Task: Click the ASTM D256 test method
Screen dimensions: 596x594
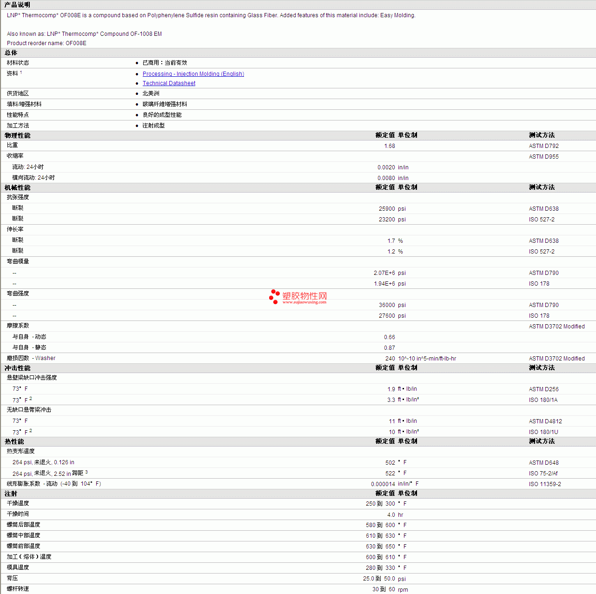Action: 544,389
